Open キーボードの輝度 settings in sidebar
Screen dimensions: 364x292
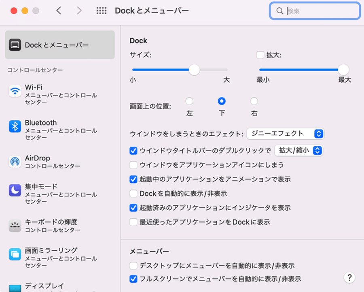[x=60, y=226]
